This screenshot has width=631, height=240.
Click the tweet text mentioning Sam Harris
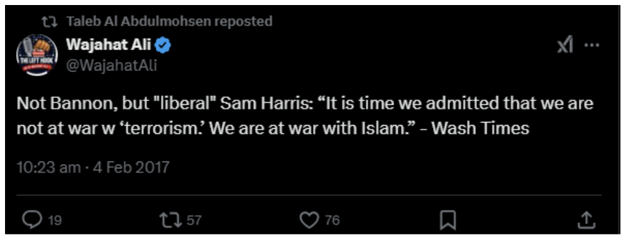[305, 116]
